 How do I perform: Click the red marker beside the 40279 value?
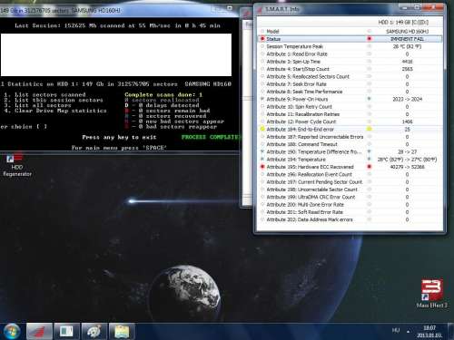369,167
